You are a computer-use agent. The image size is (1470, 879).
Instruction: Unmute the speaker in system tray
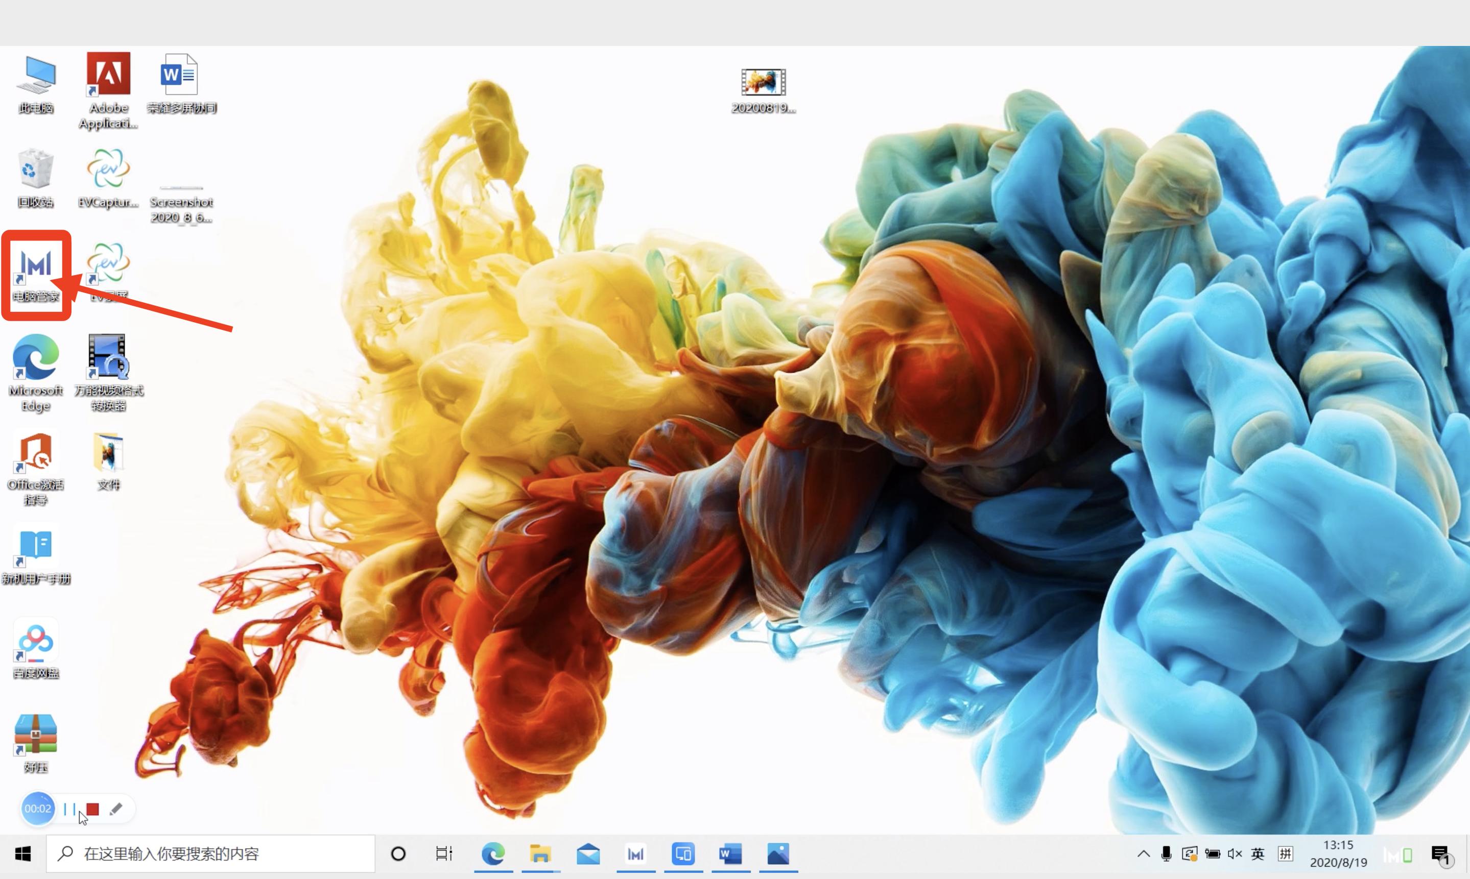pyautogui.click(x=1235, y=853)
